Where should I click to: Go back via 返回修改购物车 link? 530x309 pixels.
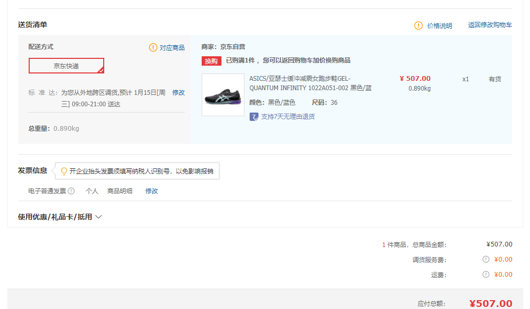[490, 25]
